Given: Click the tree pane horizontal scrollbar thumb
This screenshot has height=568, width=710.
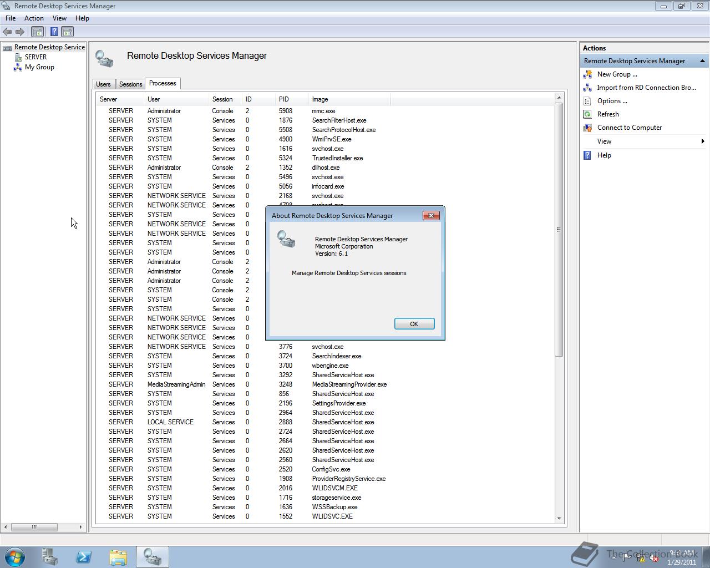Looking at the screenshot, I should (x=34, y=527).
